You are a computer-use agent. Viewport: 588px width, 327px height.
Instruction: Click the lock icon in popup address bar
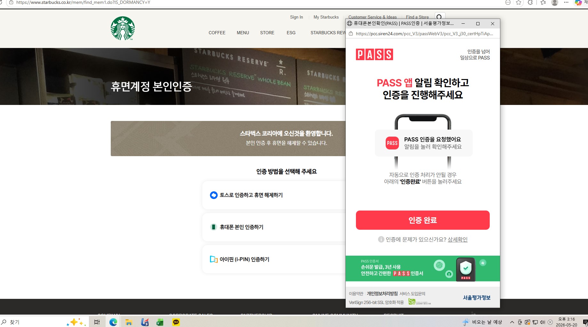coord(351,34)
